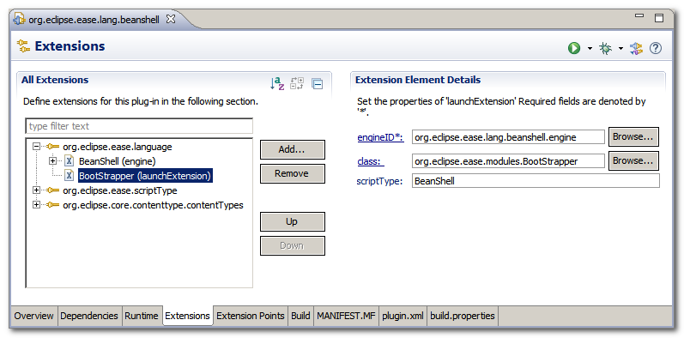The image size is (684, 338).
Task: Click Browse... next to class field
Action: click(x=633, y=160)
